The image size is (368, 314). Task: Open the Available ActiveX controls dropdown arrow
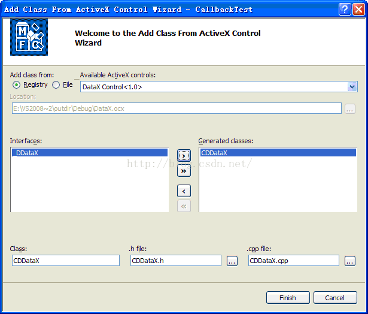coord(352,87)
